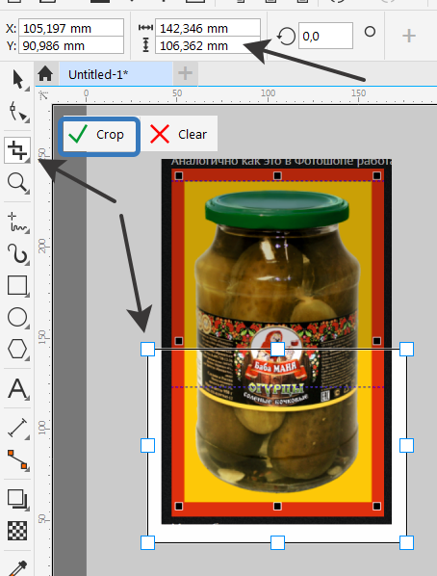This screenshot has height=576, width=437.
Task: Edit the rotation angle field
Action: [x=325, y=36]
